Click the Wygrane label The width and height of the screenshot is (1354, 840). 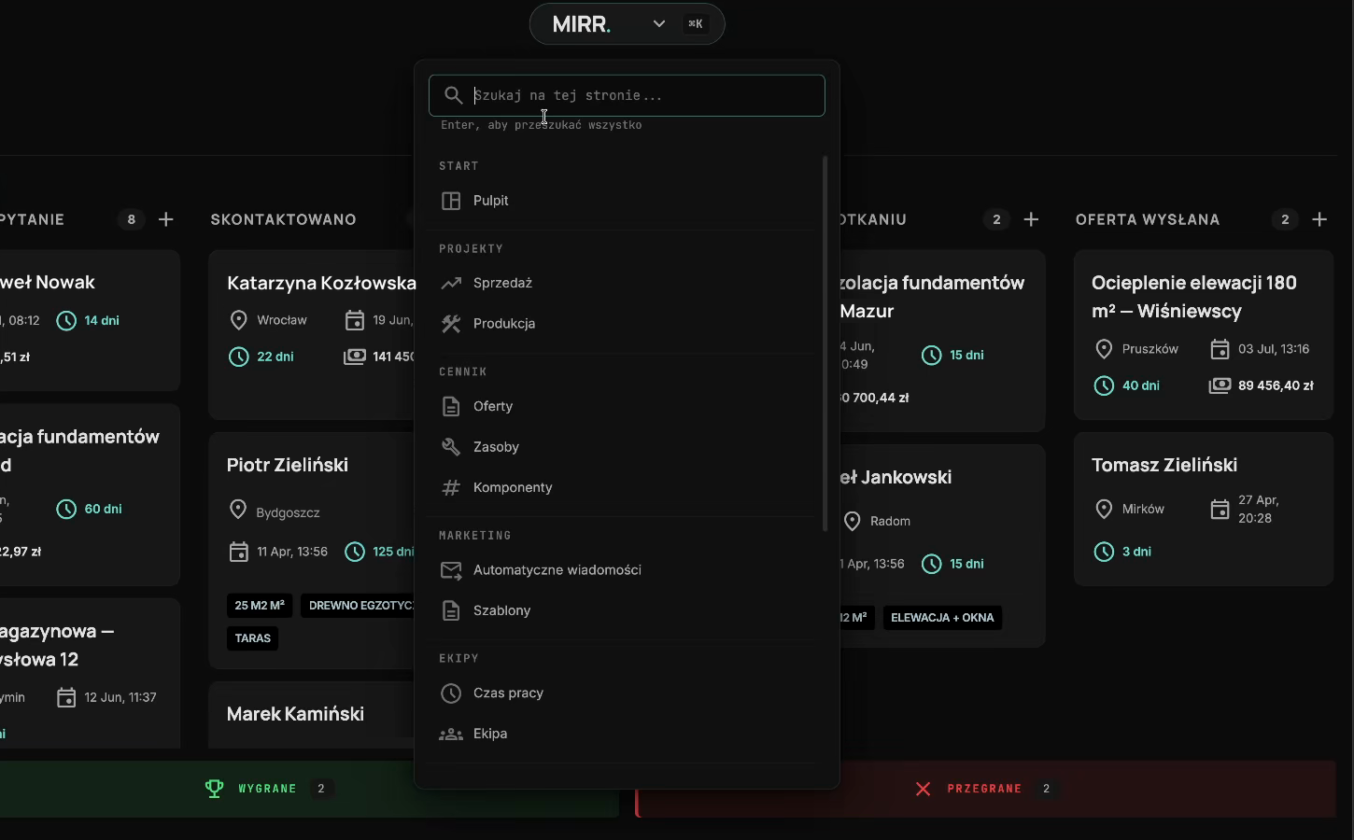tap(267, 789)
